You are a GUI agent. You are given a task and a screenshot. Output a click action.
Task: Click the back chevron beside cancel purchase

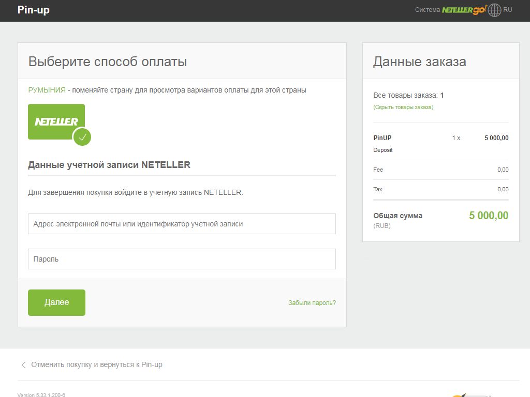pos(23,365)
